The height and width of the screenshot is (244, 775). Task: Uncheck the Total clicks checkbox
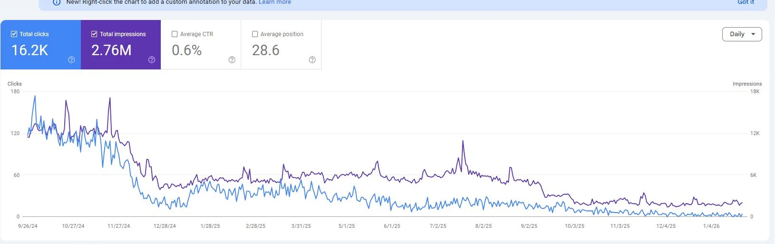[14, 34]
